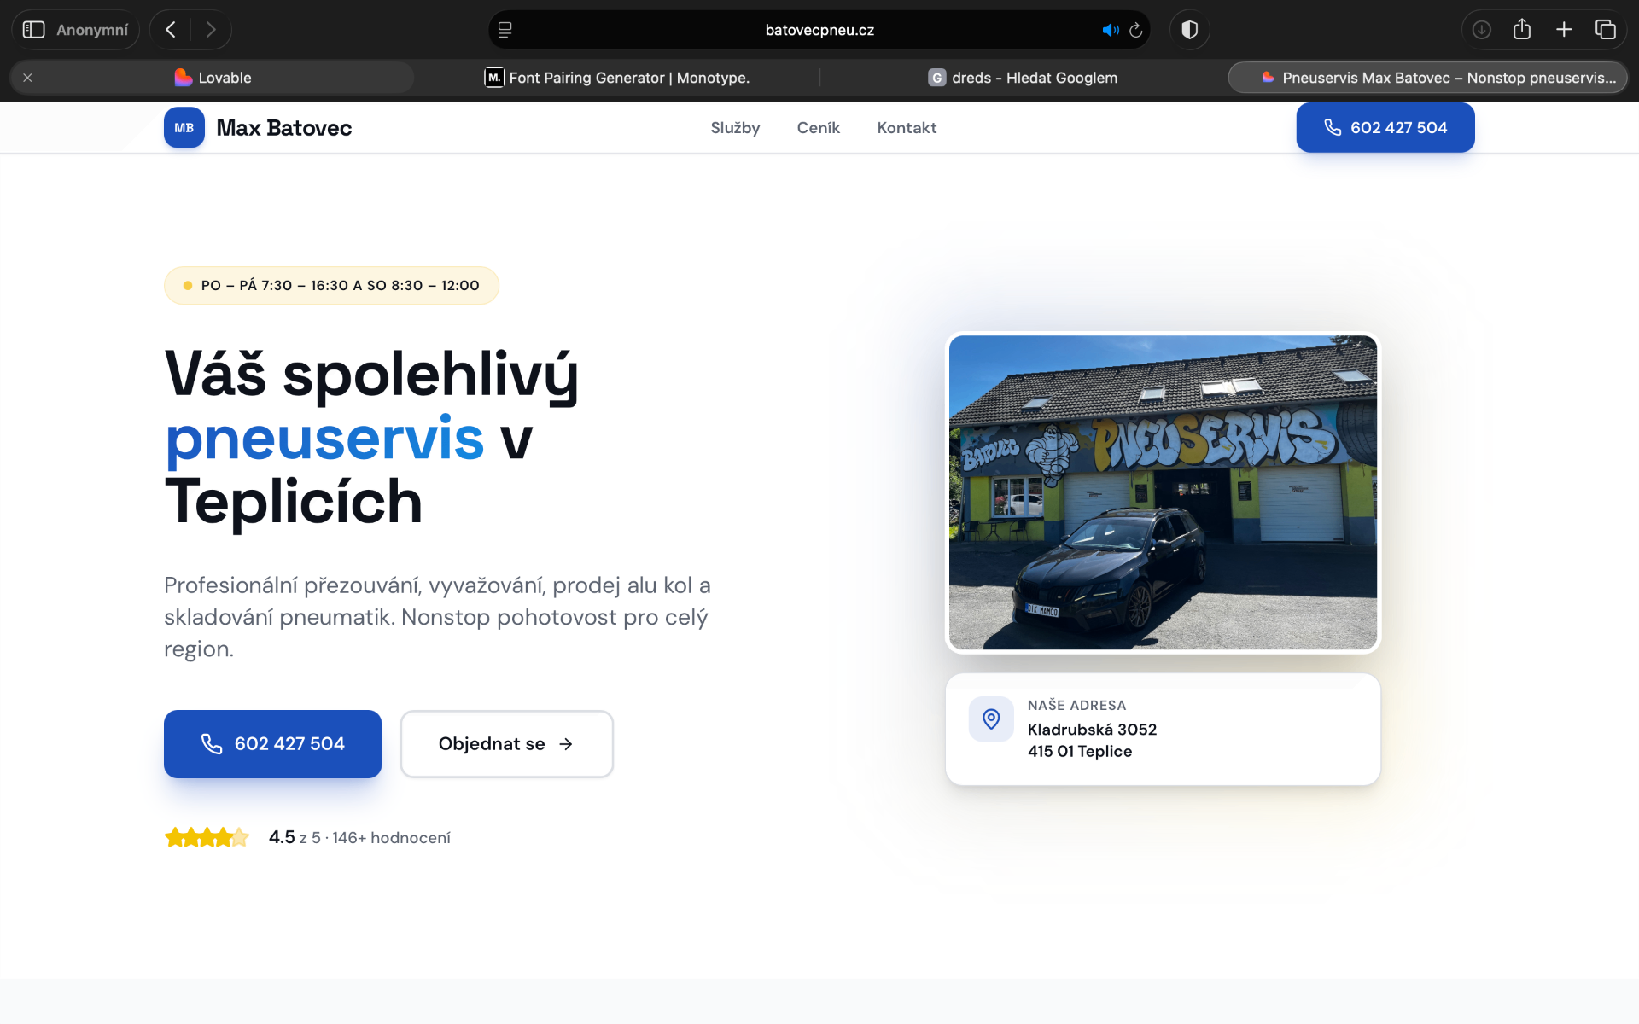Click the NAŠE ADRESA label
The image size is (1639, 1024).
1076,706
